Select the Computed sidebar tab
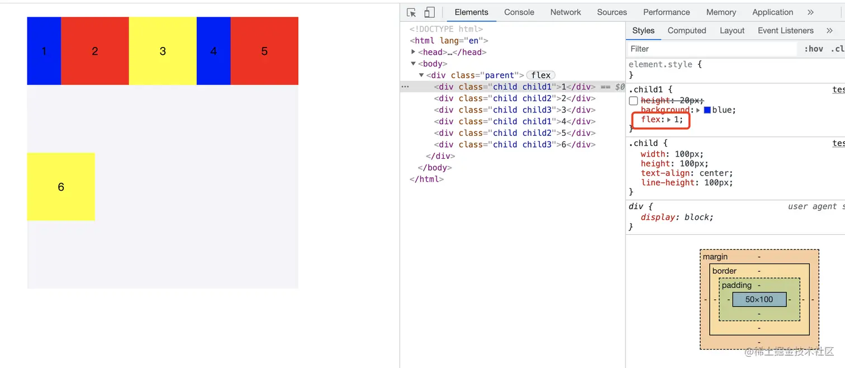The image size is (845, 368). (x=687, y=31)
